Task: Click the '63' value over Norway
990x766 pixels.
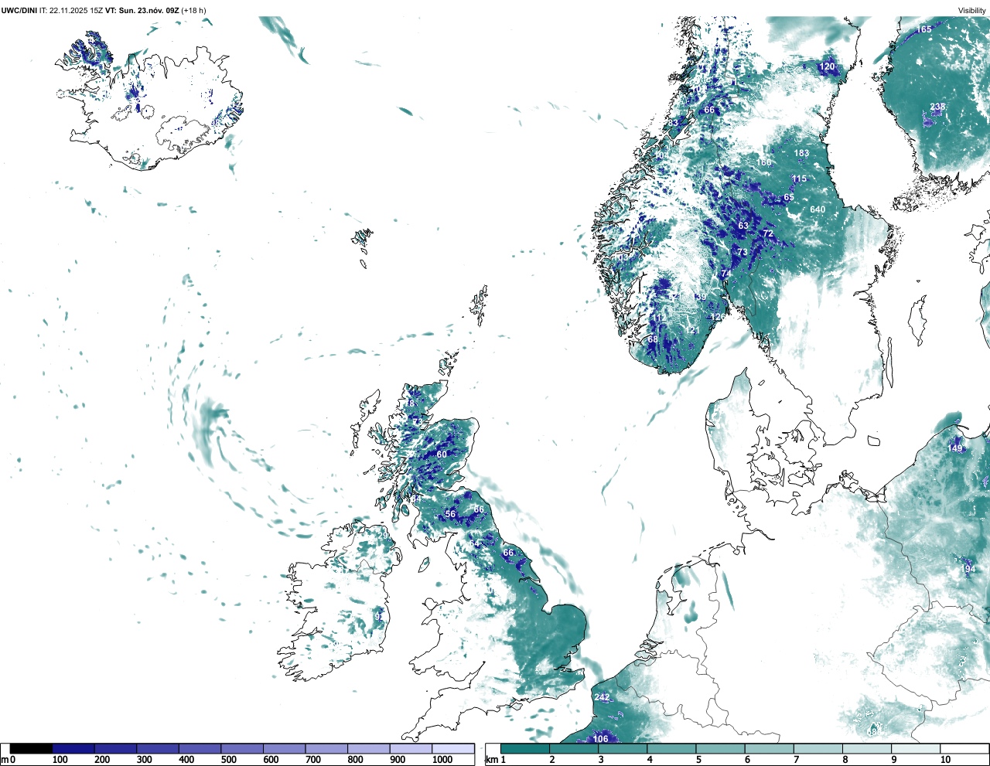Action: coord(743,226)
